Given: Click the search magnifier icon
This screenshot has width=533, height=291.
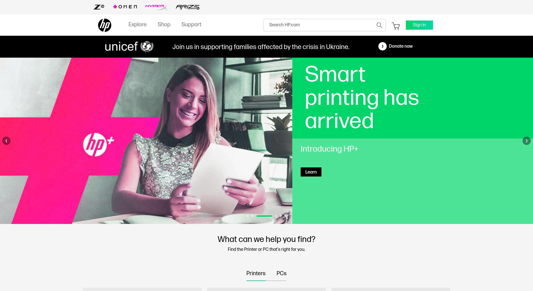Looking at the screenshot, I should point(379,25).
